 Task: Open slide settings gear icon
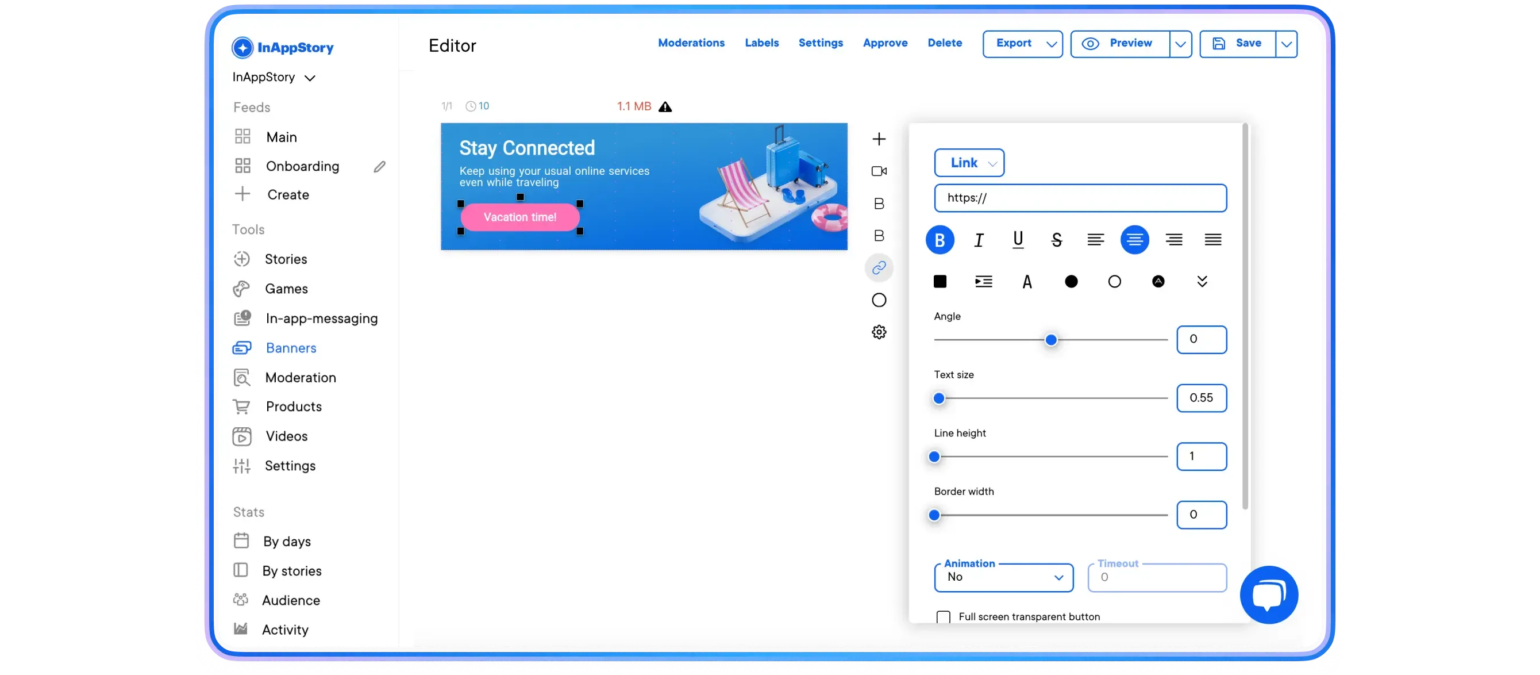click(x=879, y=332)
